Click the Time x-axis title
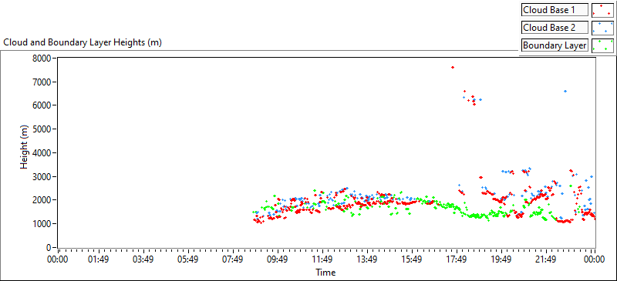 tap(325, 272)
